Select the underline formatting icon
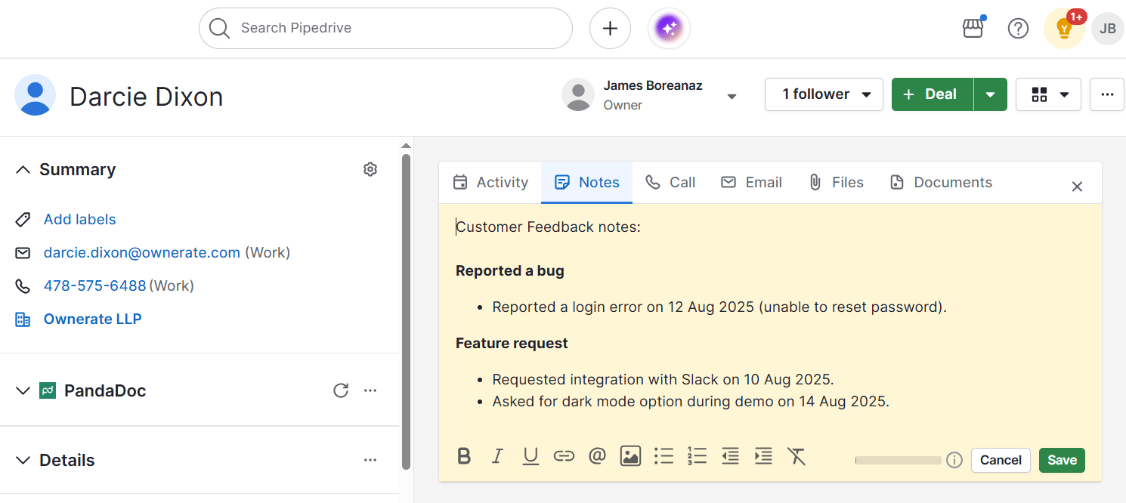The width and height of the screenshot is (1126, 503). point(531,455)
